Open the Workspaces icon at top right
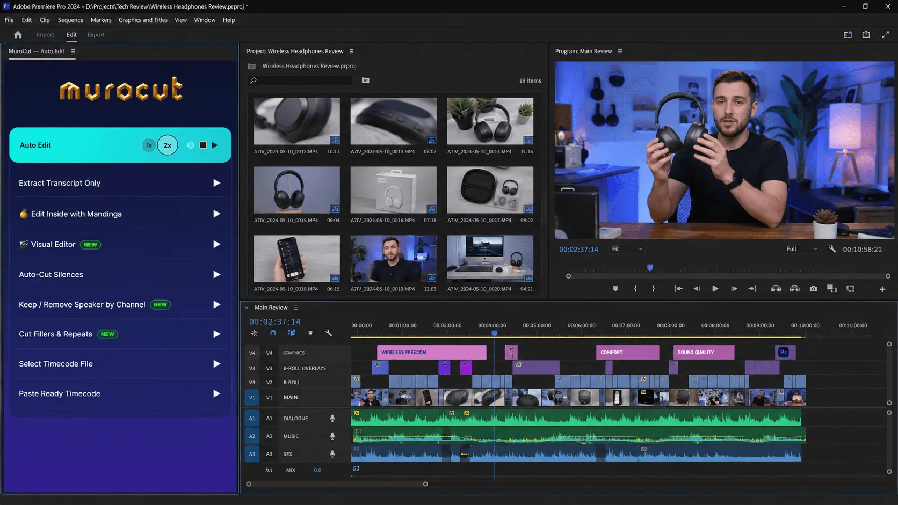Screen dimensions: 898x505 (848, 35)
